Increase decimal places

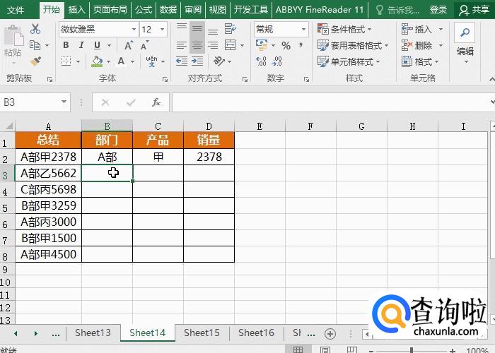[262, 61]
